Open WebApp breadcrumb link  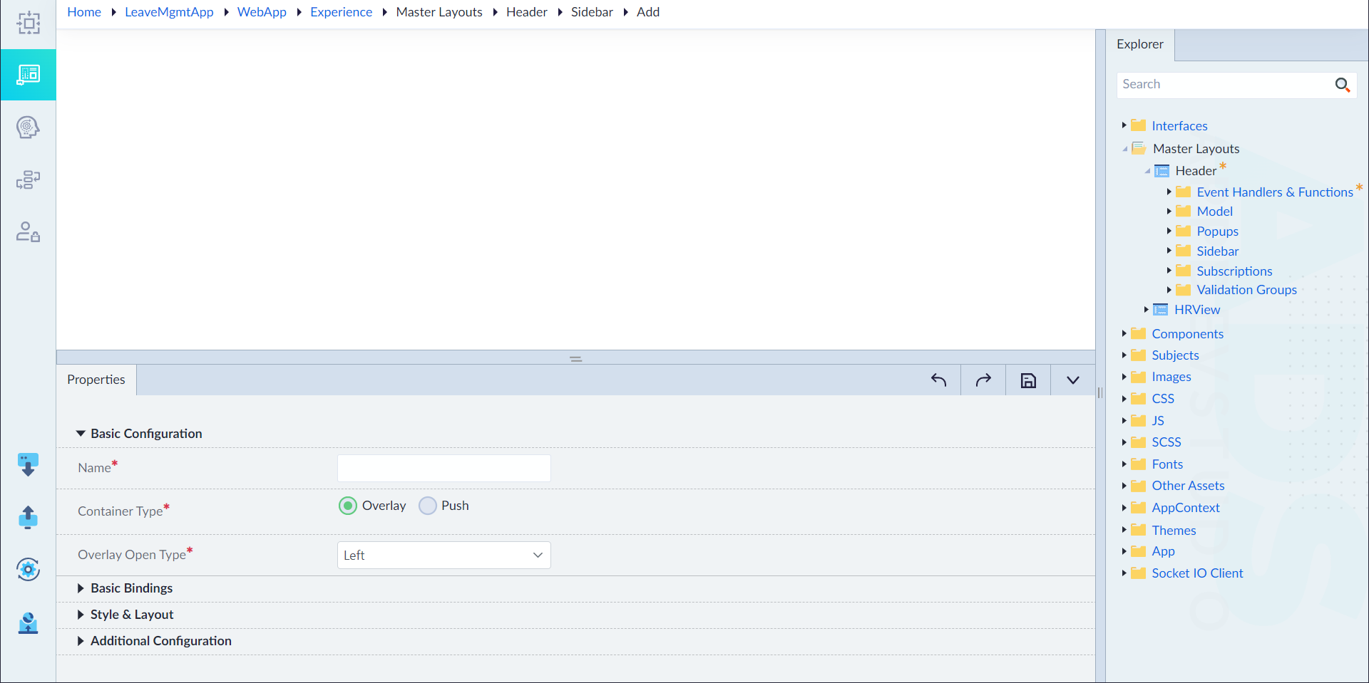(262, 12)
